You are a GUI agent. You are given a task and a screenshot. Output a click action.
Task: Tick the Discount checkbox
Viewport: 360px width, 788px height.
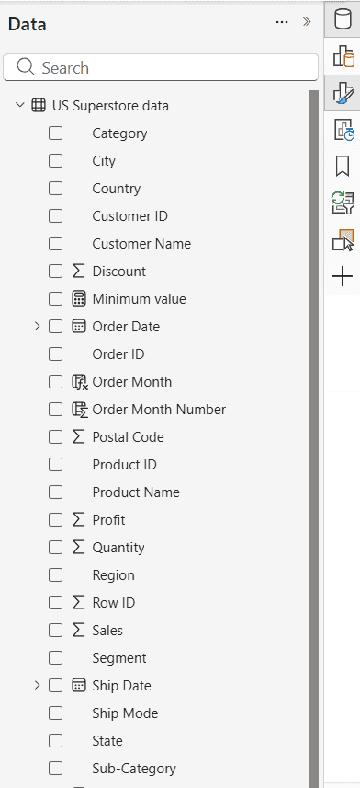tap(56, 272)
